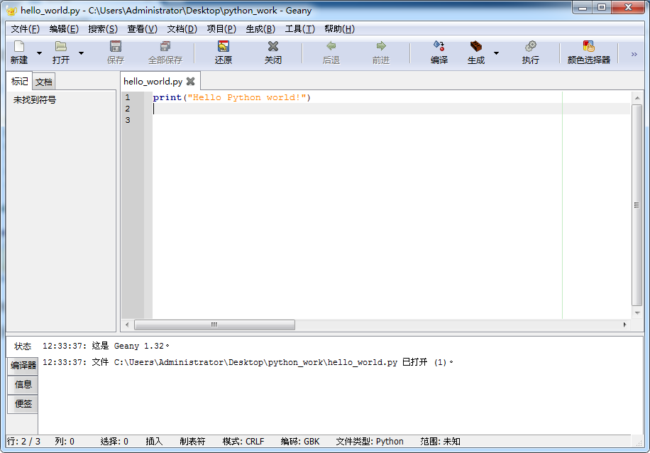The height and width of the screenshot is (453, 650).
Task: Open the 工具(T) menu
Action: (x=299, y=29)
